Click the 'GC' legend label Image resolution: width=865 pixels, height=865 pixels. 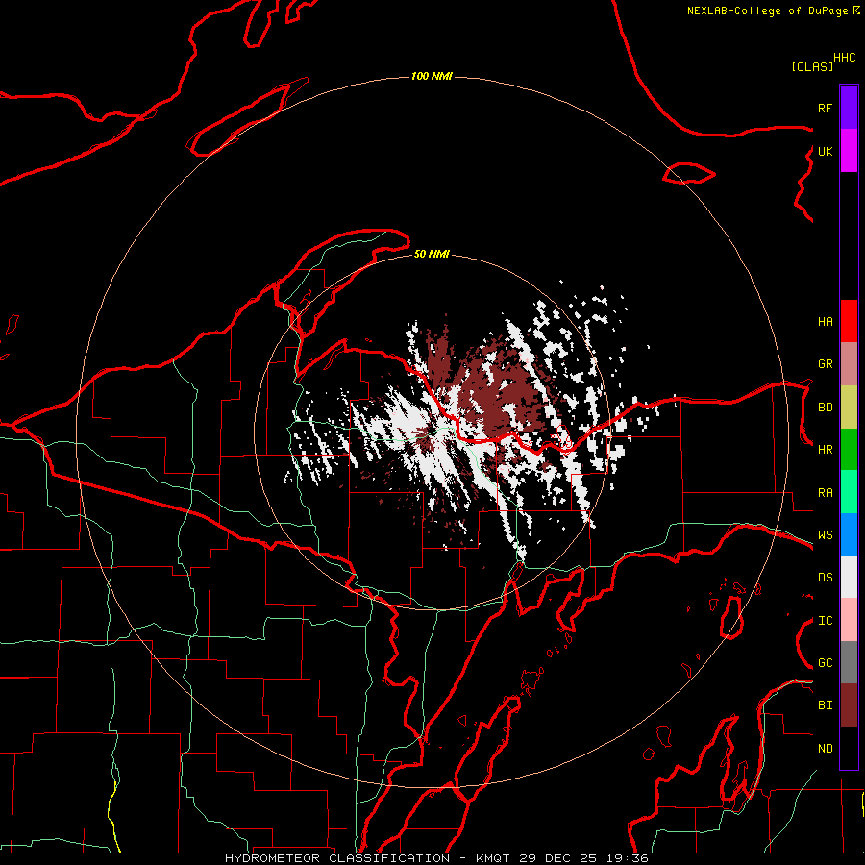[x=825, y=663]
